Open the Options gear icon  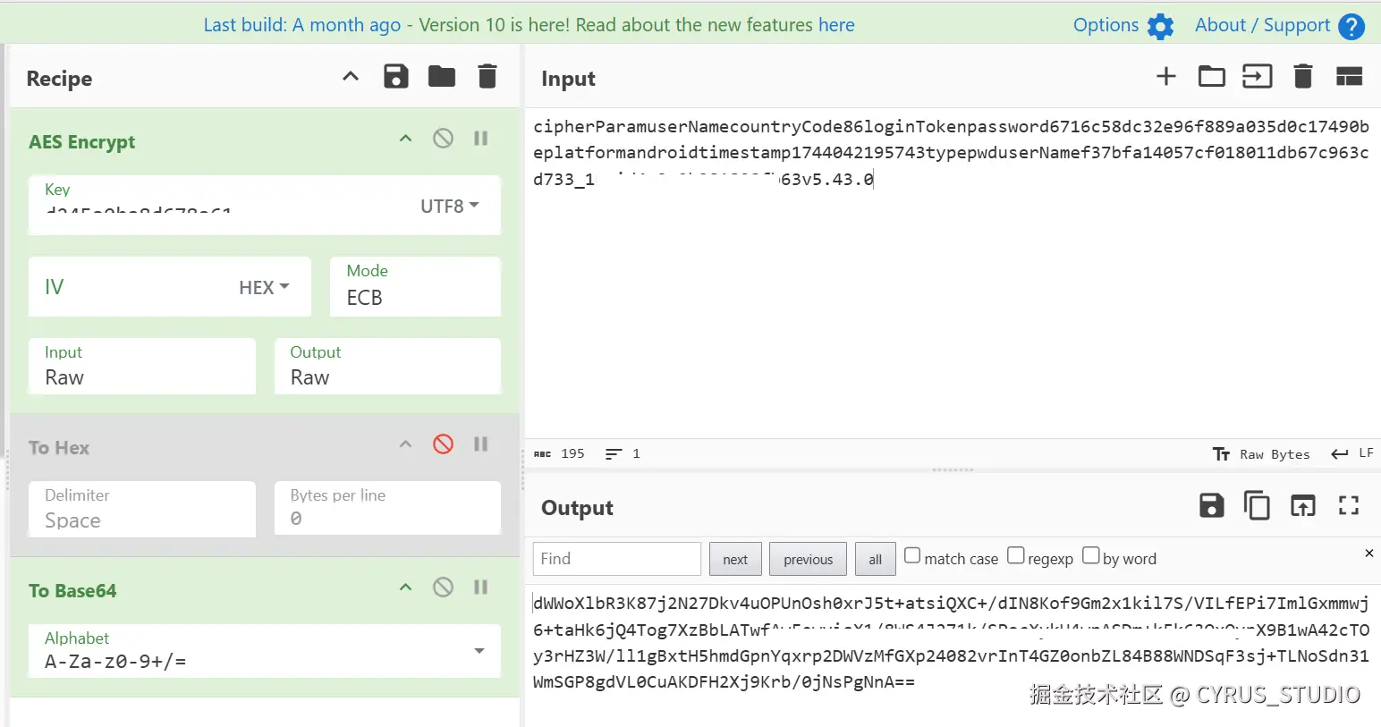(x=1160, y=26)
